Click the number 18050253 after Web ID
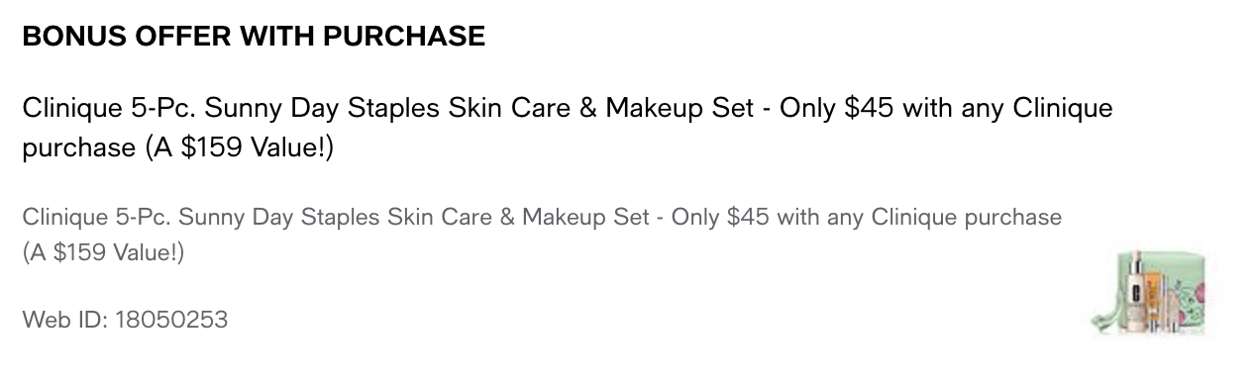Screen dimensions: 1256x384 pos(171,320)
